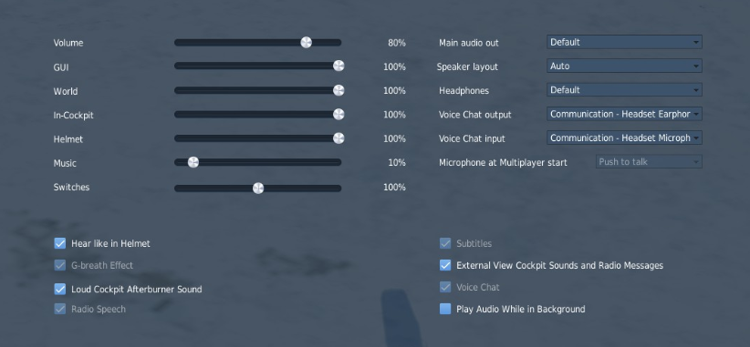Uncheck External View Cockpit Sounds and Radio Messages
Image resolution: width=750 pixels, height=347 pixels.
445,265
